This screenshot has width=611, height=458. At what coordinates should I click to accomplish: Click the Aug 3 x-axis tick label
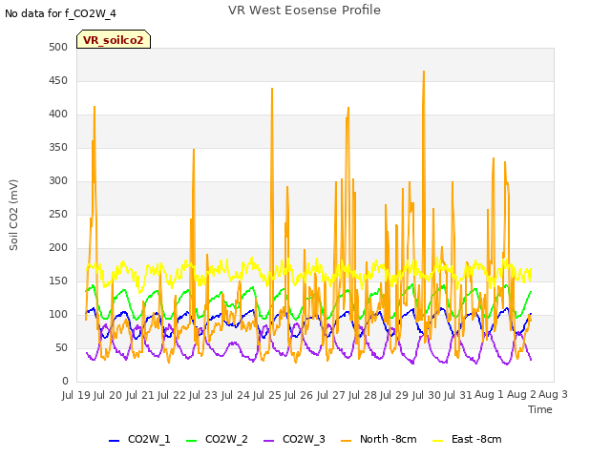pos(553,395)
